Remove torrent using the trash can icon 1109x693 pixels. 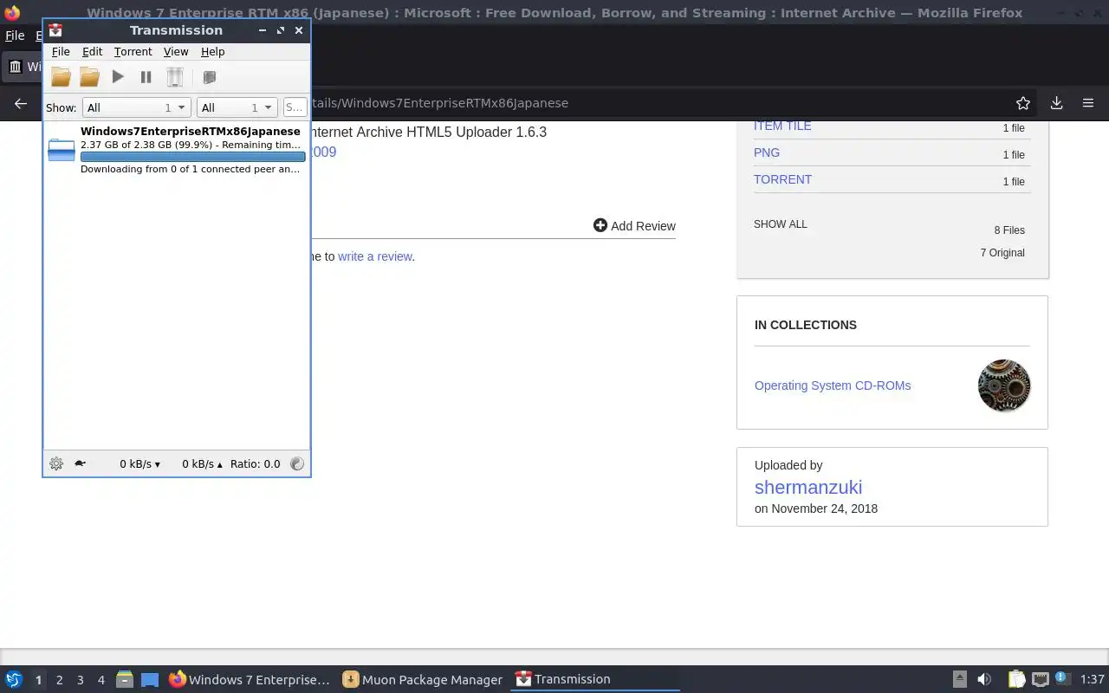175,77
